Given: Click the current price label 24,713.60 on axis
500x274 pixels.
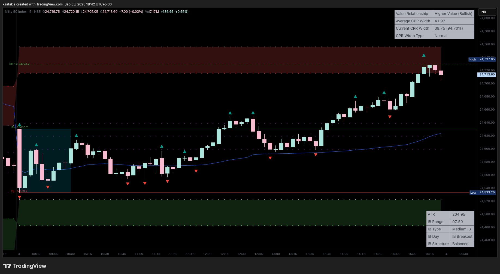Looking at the screenshot, I should tap(487, 75).
